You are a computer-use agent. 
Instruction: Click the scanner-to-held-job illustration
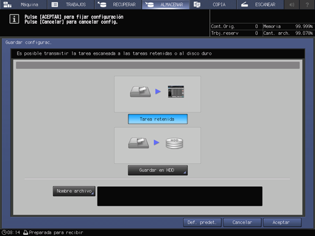pyautogui.click(x=157, y=94)
